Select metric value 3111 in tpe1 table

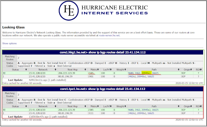tap(91, 113)
